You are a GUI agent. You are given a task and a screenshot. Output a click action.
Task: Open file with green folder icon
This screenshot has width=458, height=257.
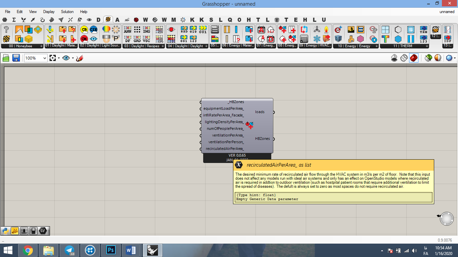[x=6, y=58]
